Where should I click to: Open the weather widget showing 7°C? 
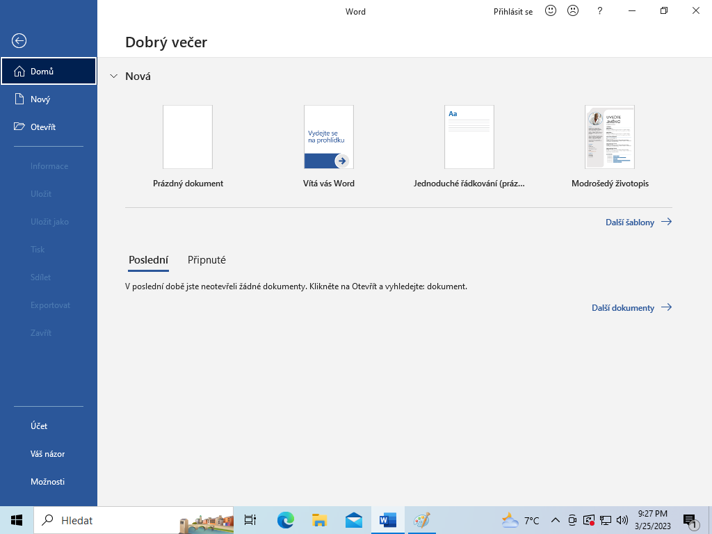[x=520, y=520]
